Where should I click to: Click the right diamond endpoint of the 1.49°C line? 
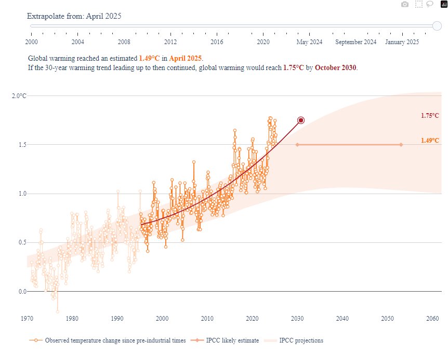(x=401, y=145)
